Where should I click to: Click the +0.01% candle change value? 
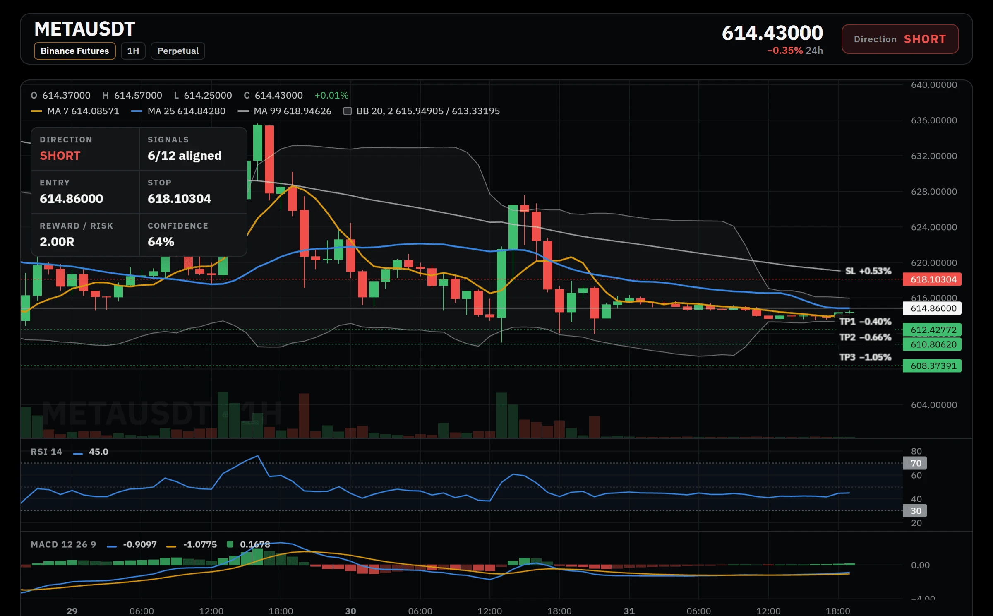tap(331, 95)
